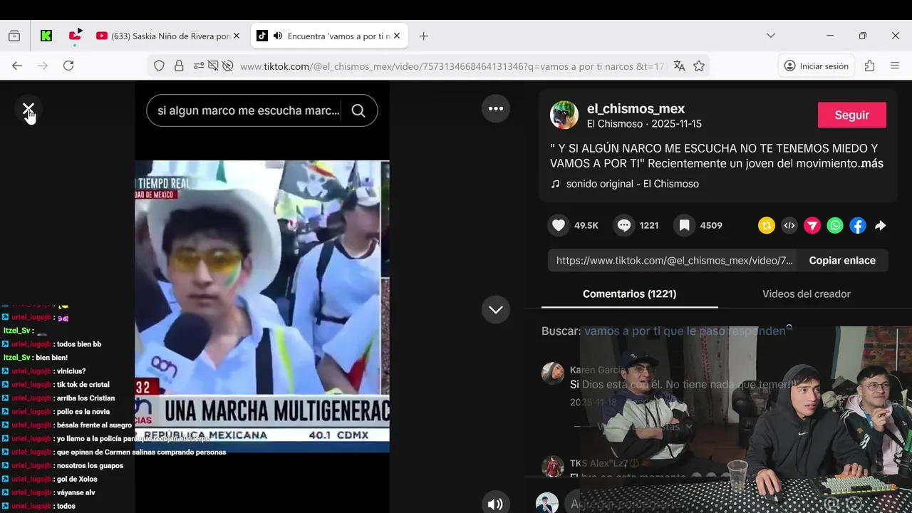This screenshot has height=513, width=912.
Task: Click related search 'vamos a por ti que le paso responden'
Action: (685, 331)
